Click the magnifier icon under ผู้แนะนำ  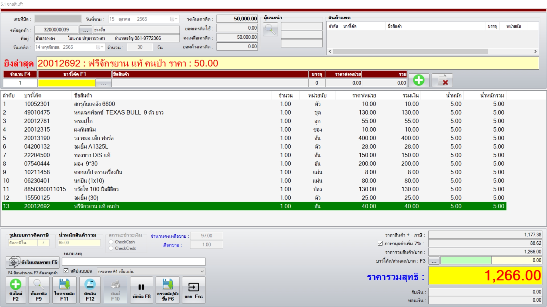pyautogui.click(x=270, y=30)
